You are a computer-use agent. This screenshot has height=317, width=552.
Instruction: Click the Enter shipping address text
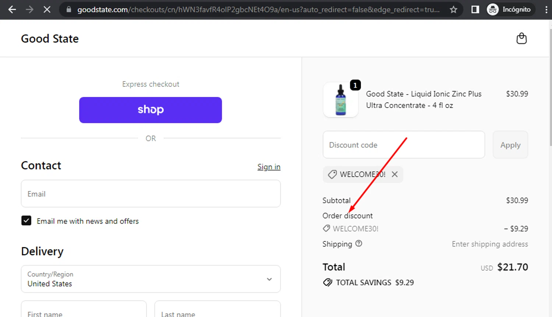pyautogui.click(x=490, y=244)
